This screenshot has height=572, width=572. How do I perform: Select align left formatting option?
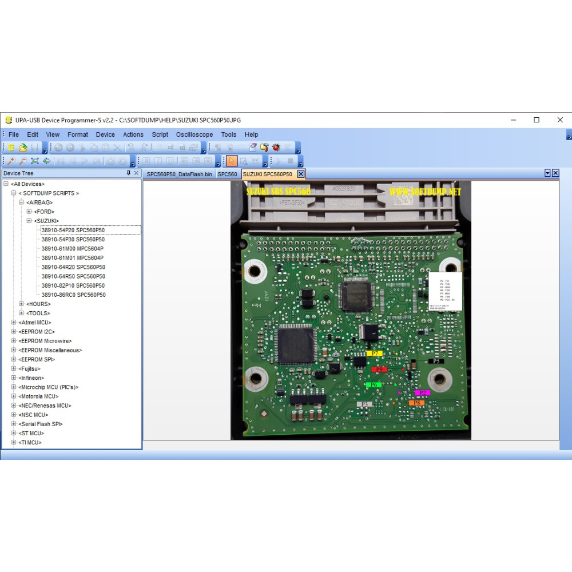pyautogui.click(x=185, y=161)
